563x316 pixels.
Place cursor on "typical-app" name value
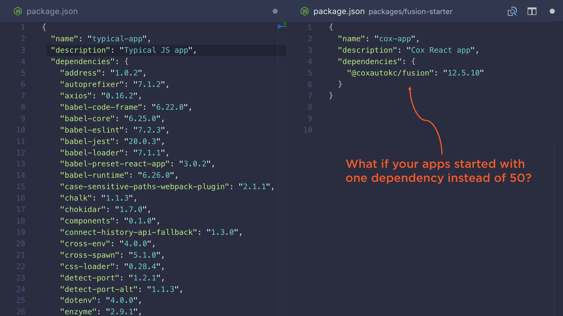(117, 39)
